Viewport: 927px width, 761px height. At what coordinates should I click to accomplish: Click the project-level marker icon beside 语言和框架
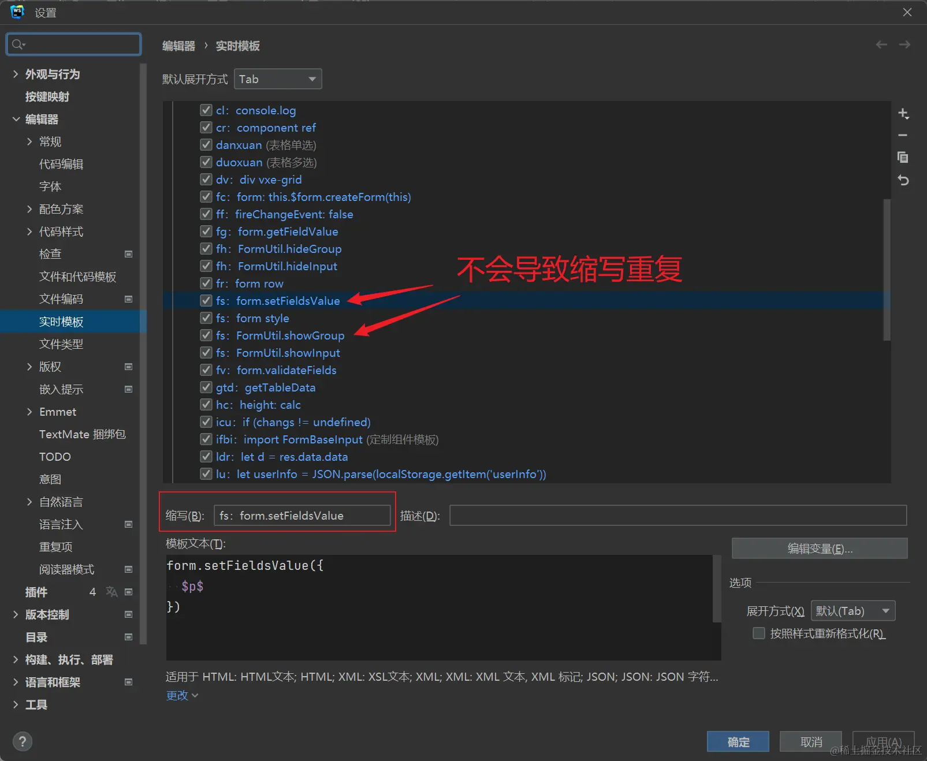(129, 682)
